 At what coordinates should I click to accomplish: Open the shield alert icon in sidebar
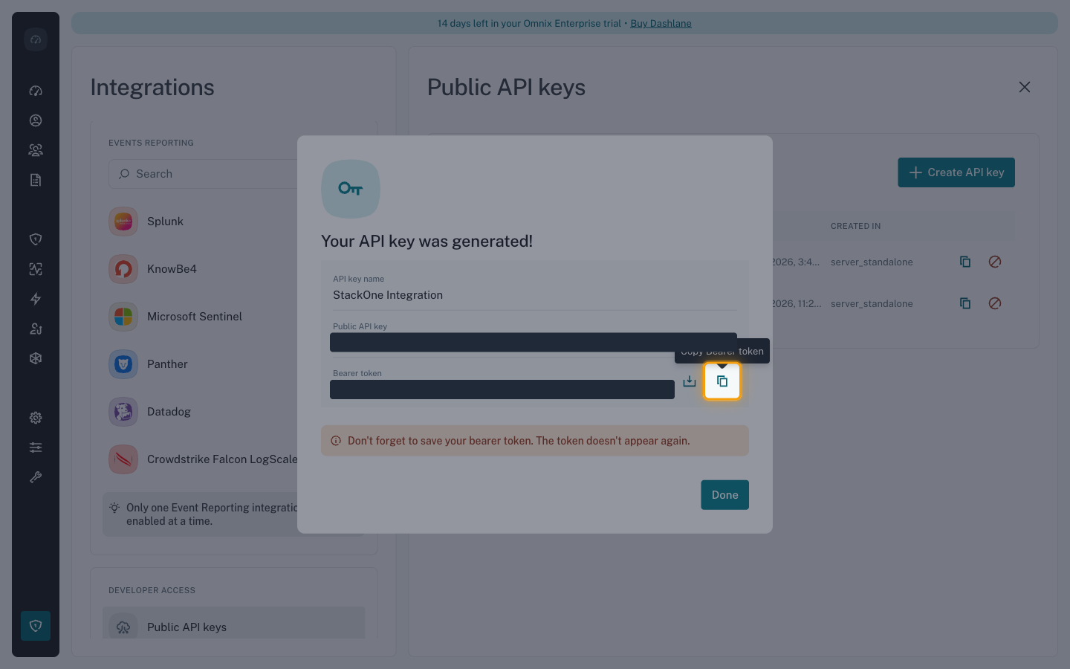[36, 239]
